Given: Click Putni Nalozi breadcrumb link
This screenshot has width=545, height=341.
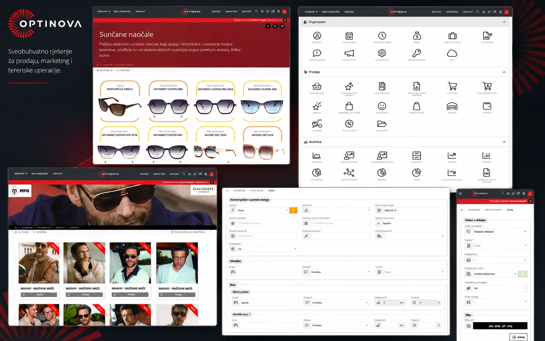Looking at the screenshot, I should tap(257, 190).
